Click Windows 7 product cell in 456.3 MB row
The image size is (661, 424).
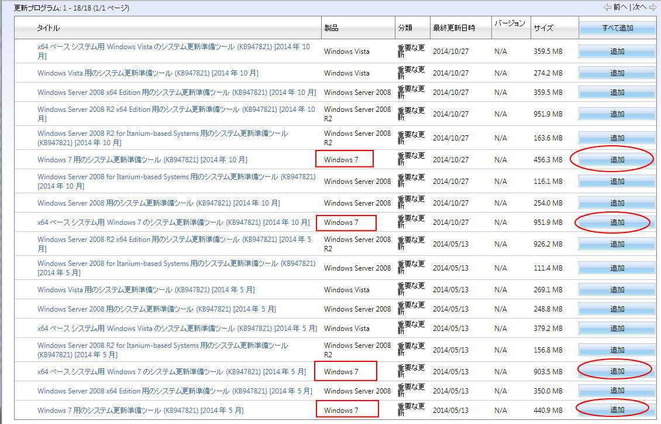[341, 159]
